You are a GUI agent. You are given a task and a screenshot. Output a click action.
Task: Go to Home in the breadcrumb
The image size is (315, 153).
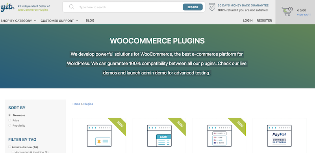pos(76,104)
